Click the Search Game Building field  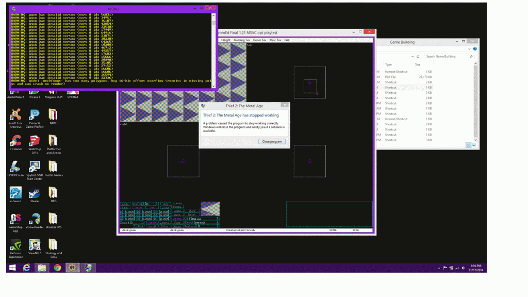click(447, 57)
